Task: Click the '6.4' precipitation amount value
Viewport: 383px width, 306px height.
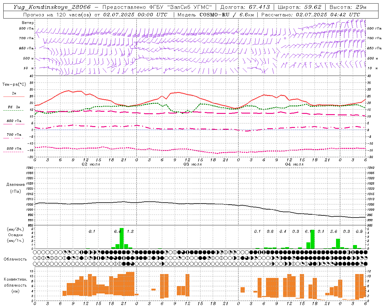Action: (x=118, y=231)
